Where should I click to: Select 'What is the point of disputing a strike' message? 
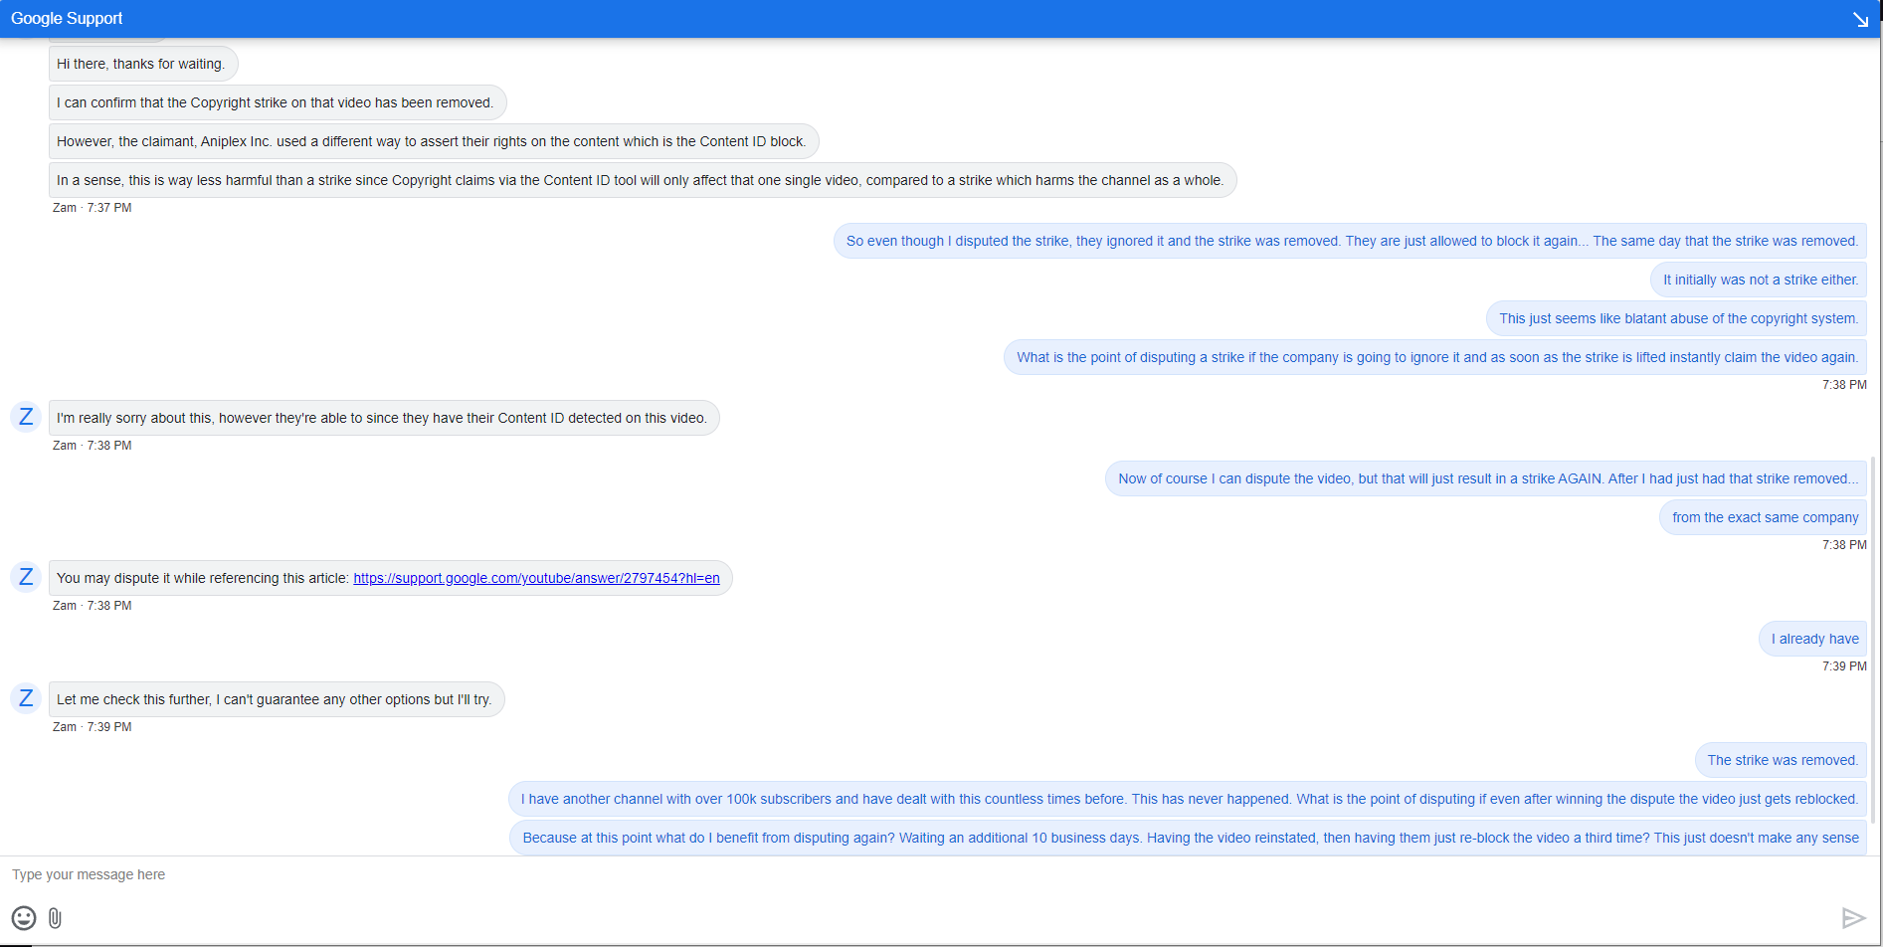click(x=1435, y=357)
